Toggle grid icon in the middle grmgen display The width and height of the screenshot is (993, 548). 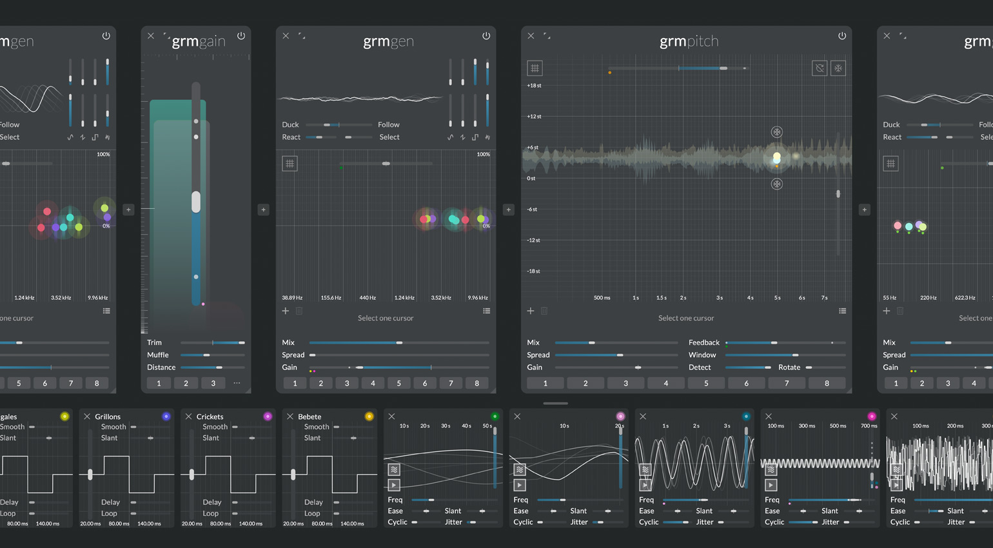click(x=290, y=164)
